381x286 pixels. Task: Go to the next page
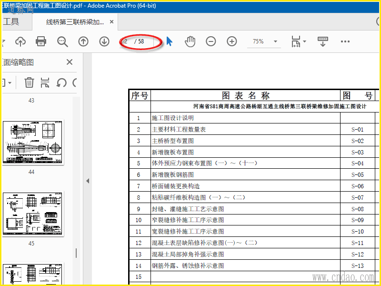104,41
